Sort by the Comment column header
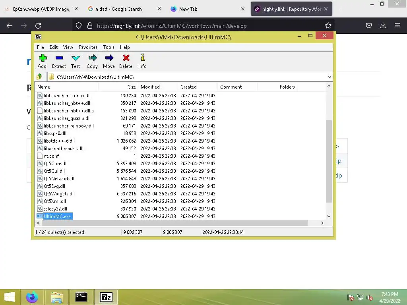This screenshot has height=305, width=407. coord(238,87)
